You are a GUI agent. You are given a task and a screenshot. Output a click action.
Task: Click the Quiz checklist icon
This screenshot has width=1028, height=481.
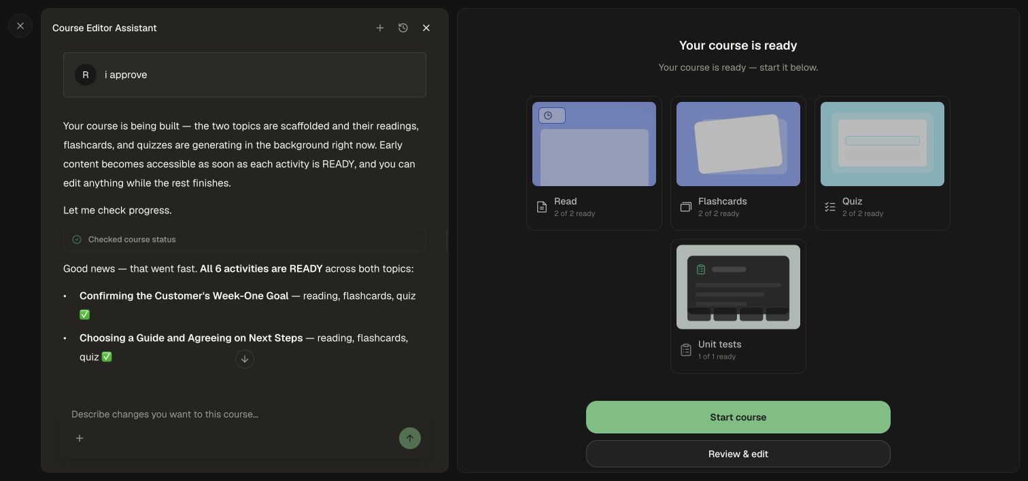pos(830,207)
